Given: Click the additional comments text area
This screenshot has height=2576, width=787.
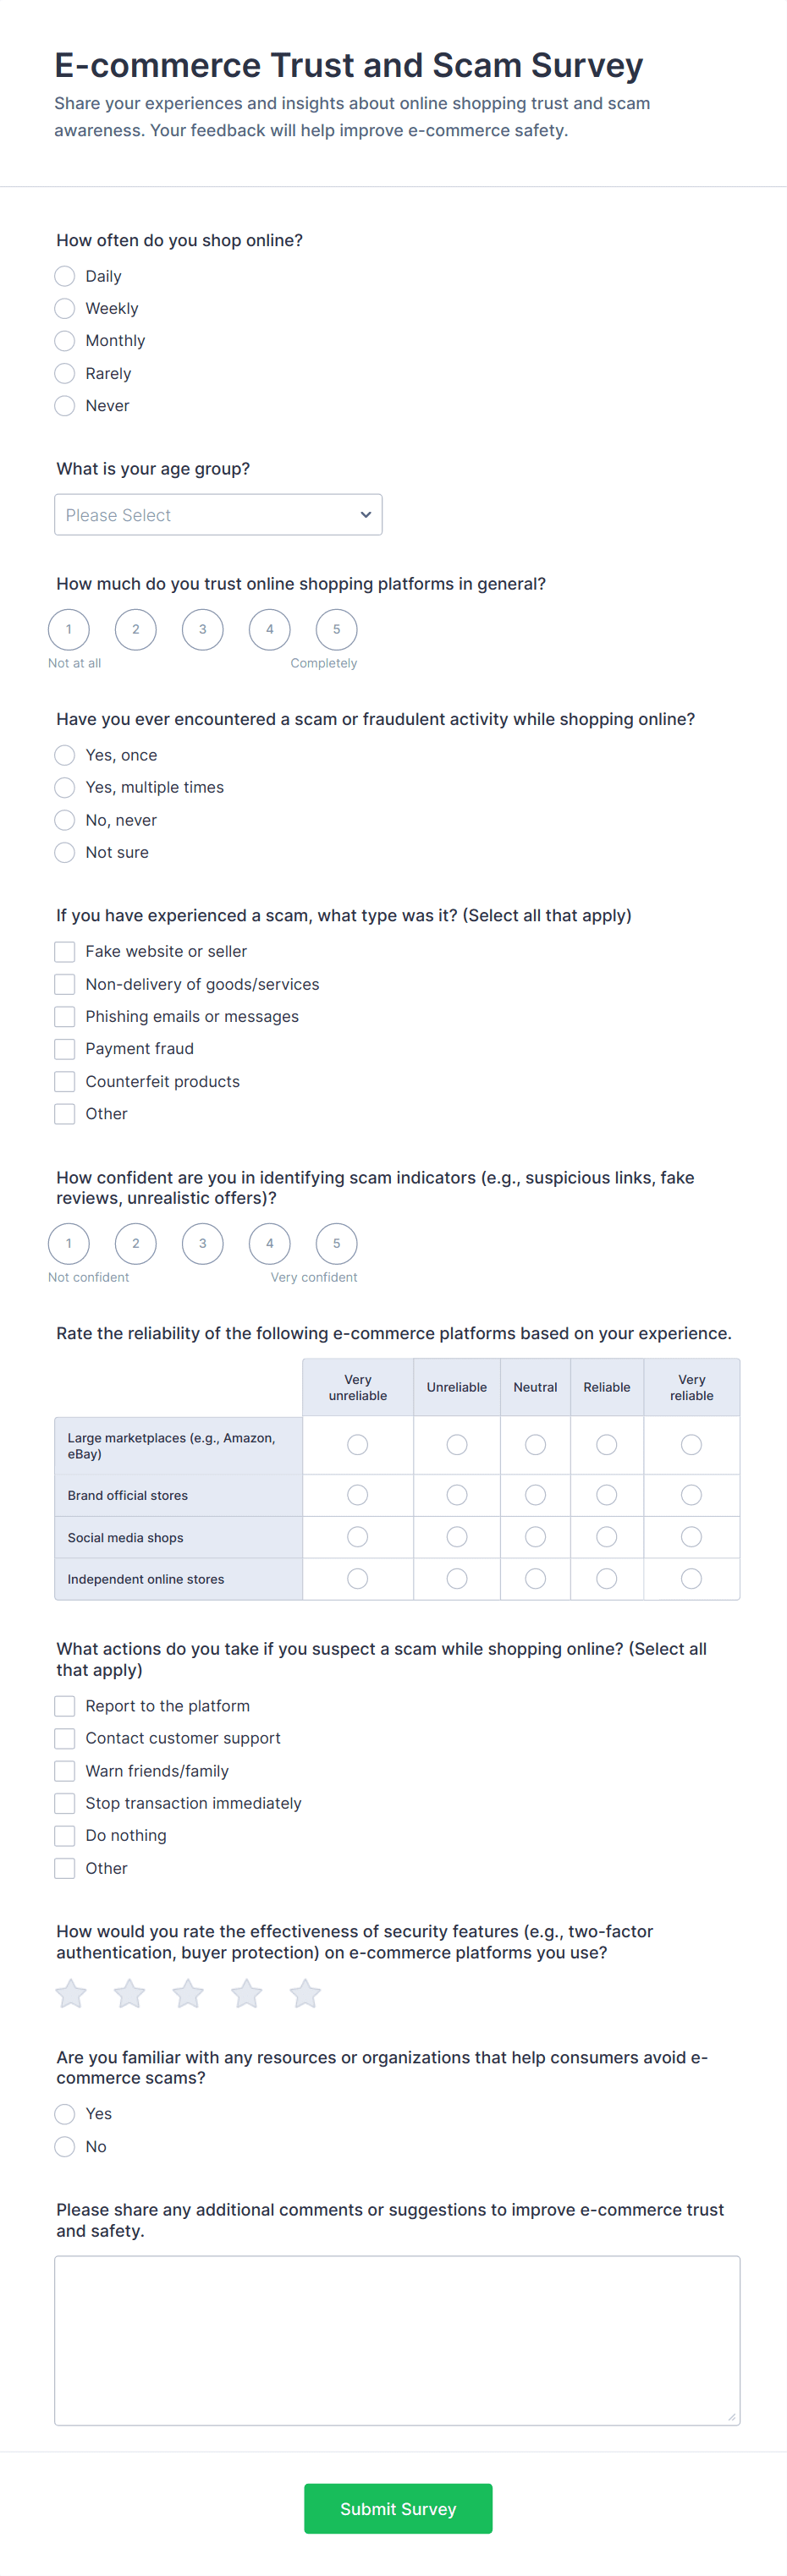Looking at the screenshot, I should 397,2340.
